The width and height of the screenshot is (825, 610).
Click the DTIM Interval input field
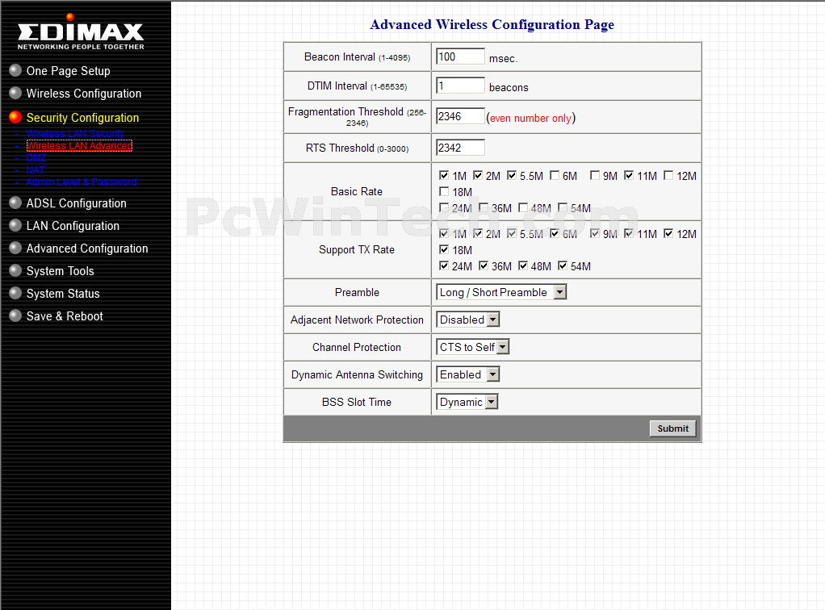[x=460, y=86]
